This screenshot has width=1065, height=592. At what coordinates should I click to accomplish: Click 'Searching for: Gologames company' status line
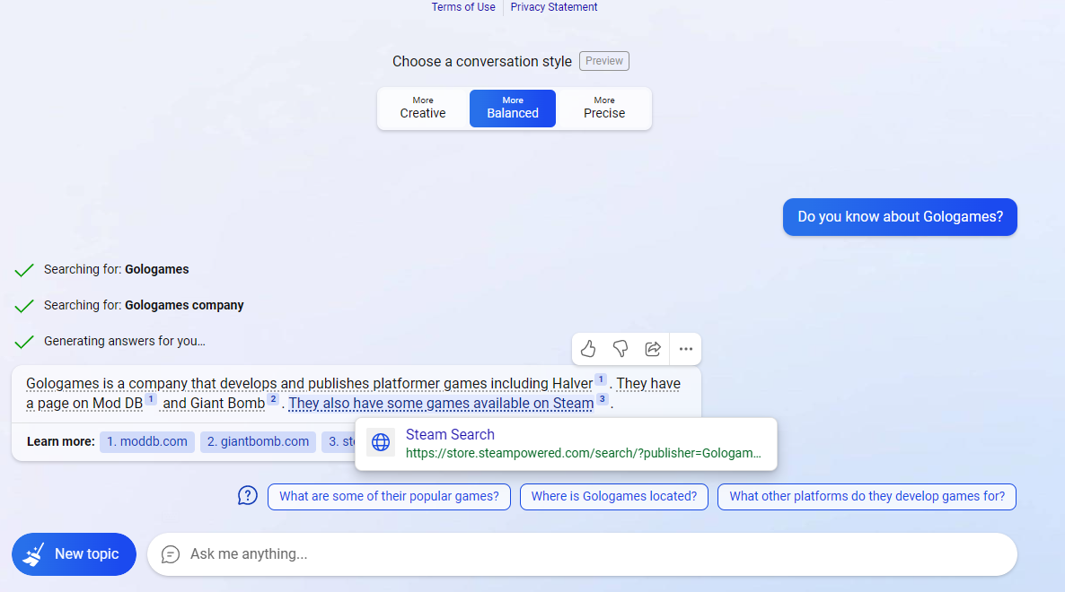point(144,305)
